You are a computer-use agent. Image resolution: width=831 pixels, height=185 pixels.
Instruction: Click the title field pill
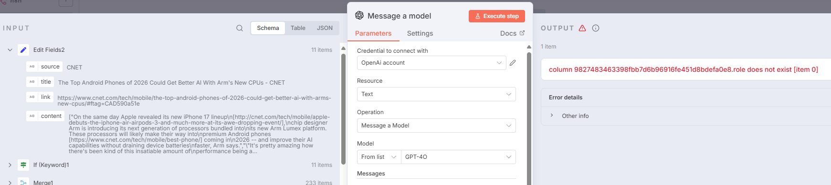tap(40, 82)
